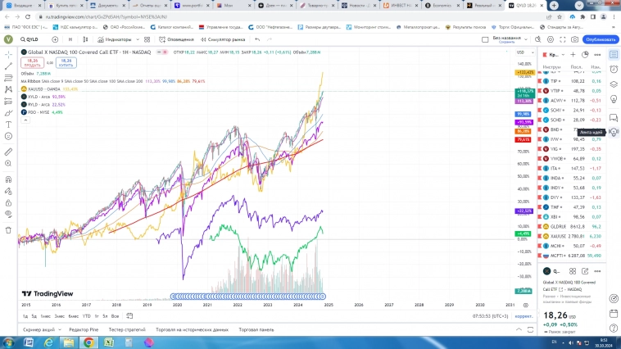
Task: Hide all drawings with eye icon
Action: click(x=8, y=215)
